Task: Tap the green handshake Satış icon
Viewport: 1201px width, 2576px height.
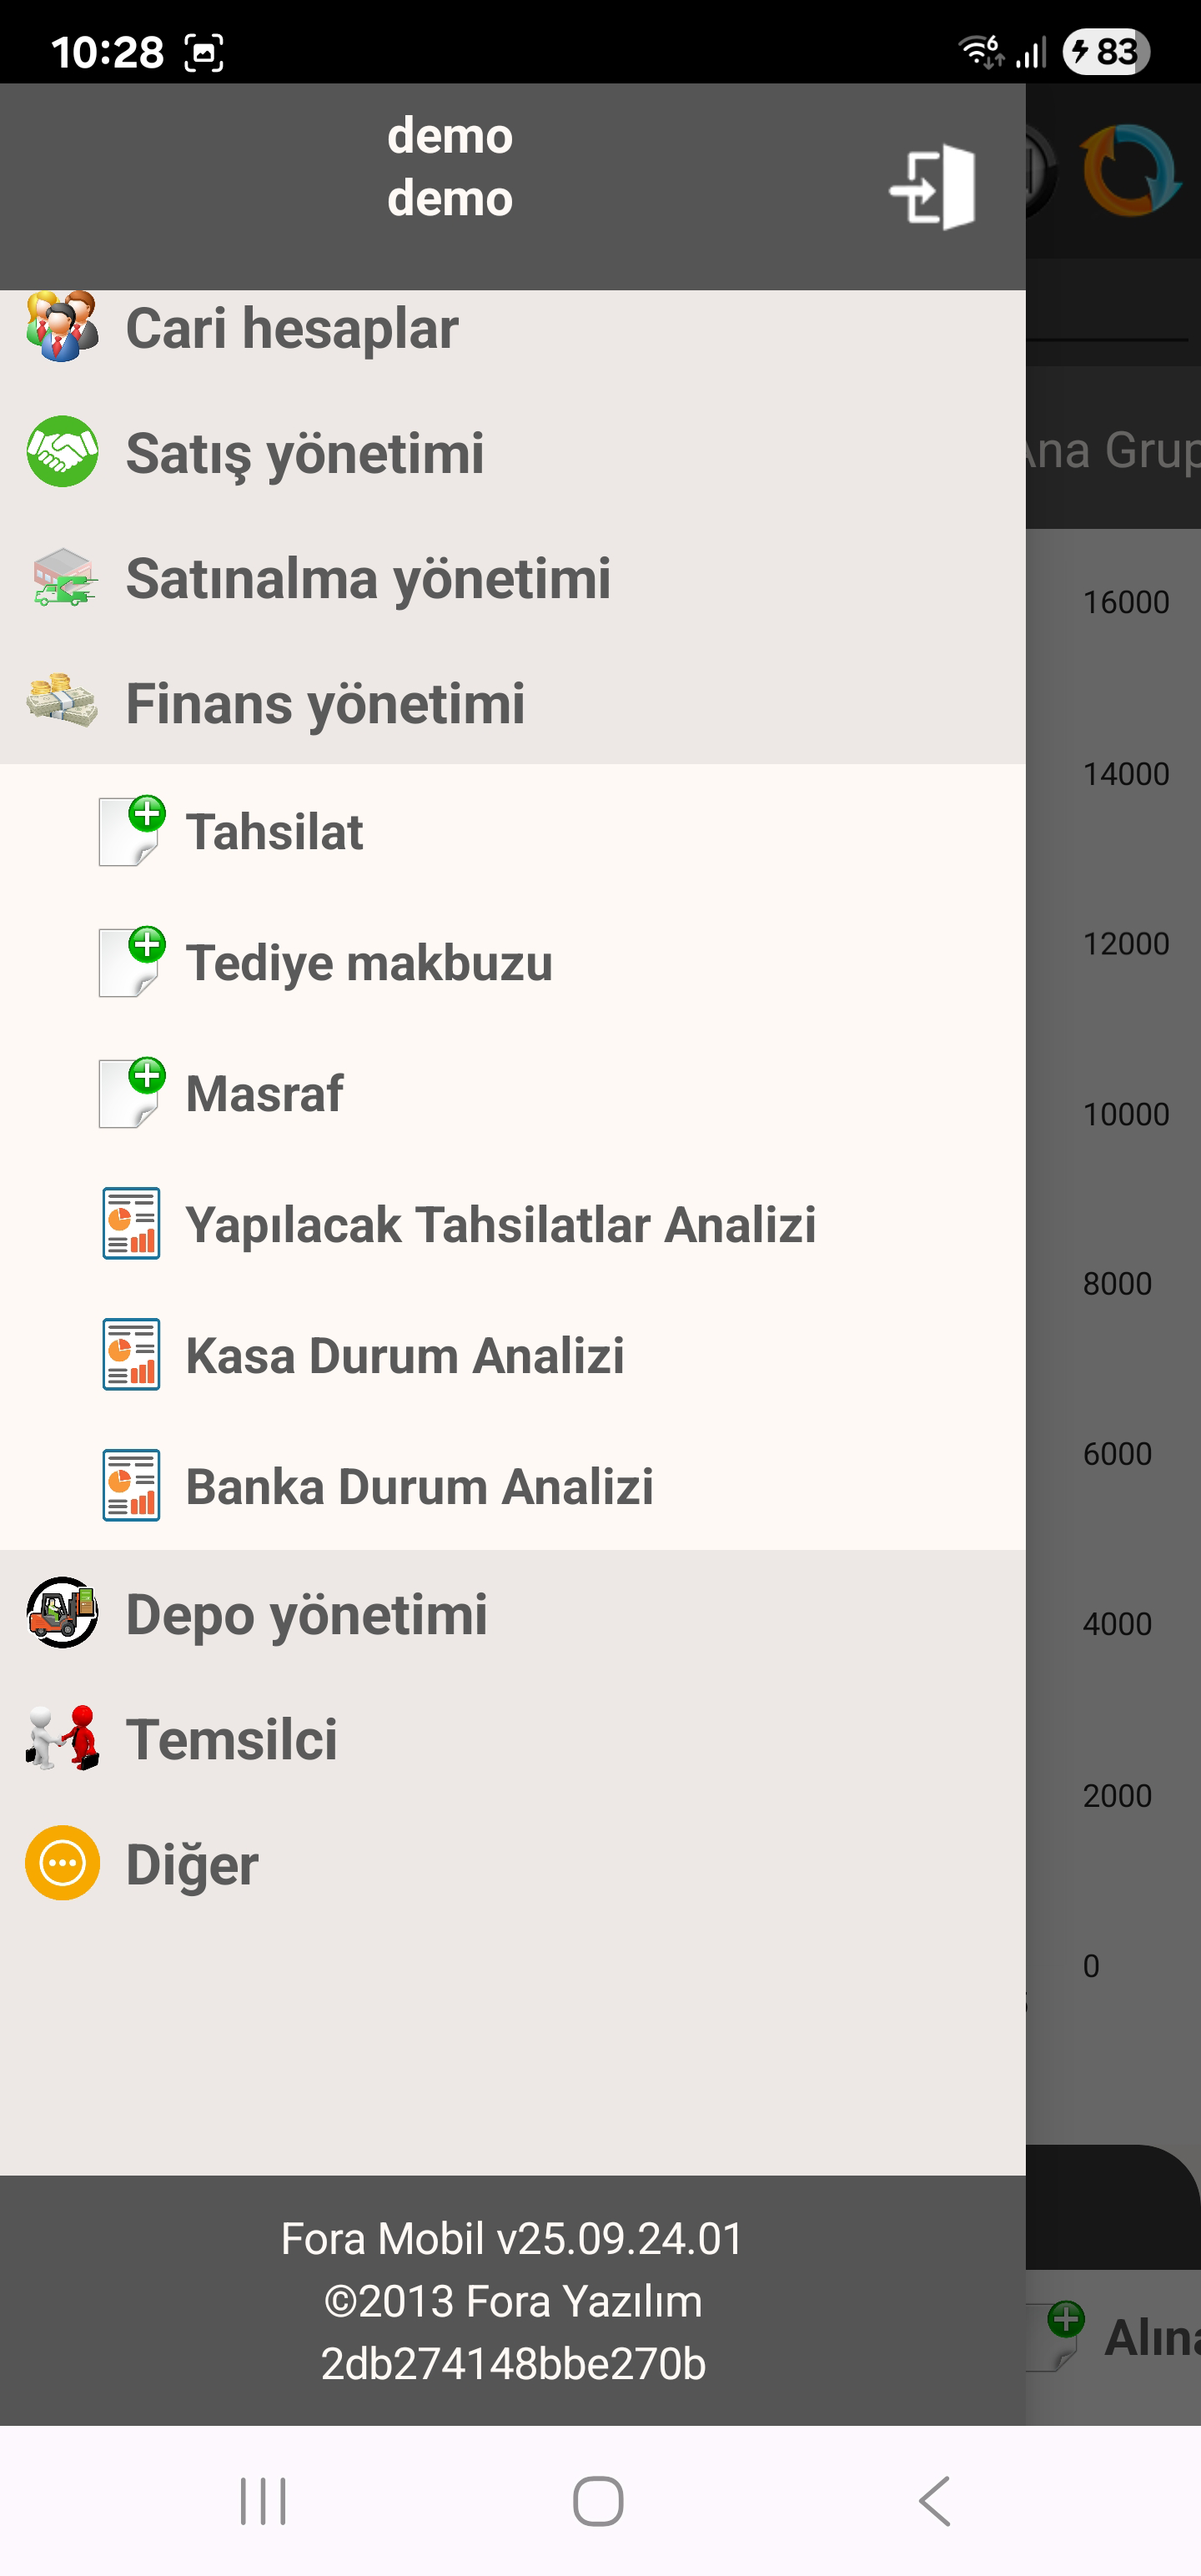Action: pyautogui.click(x=62, y=452)
